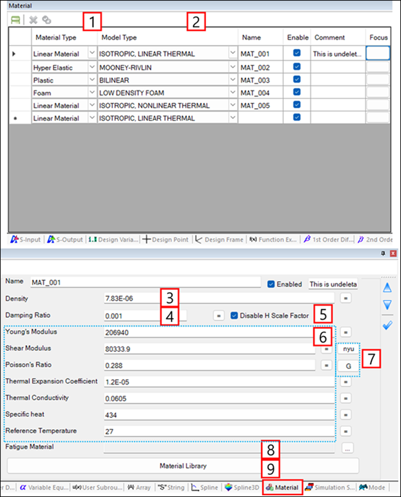Open the Array tab
Image resolution: width=401 pixels, height=497 pixels.
(139, 488)
